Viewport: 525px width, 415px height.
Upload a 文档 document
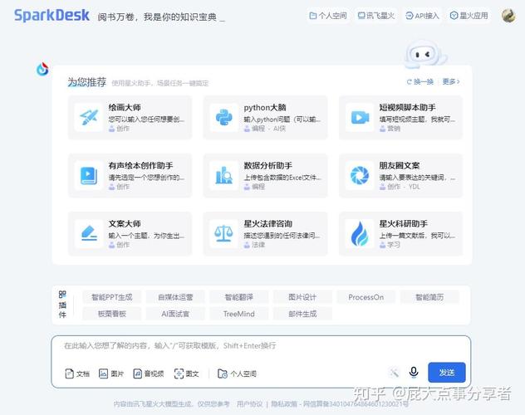click(77, 373)
